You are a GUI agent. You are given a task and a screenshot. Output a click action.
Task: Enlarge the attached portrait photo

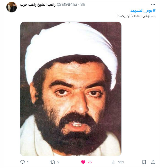pos(71,89)
